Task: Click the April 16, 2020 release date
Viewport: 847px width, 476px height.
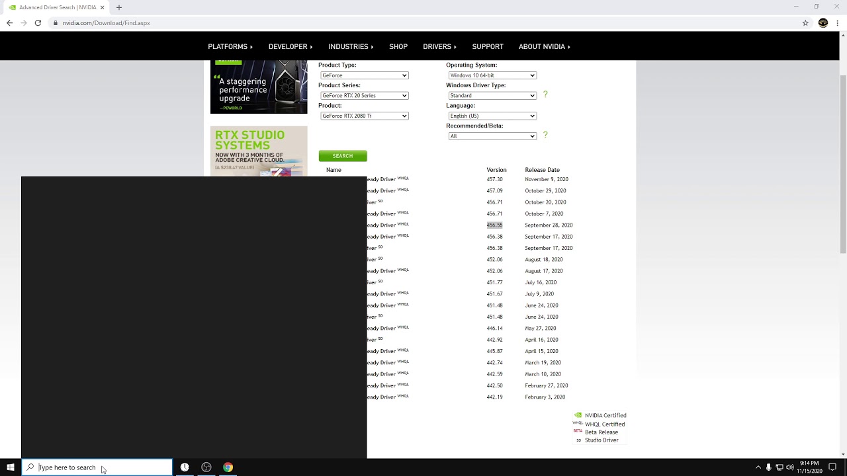Action: 541,340
